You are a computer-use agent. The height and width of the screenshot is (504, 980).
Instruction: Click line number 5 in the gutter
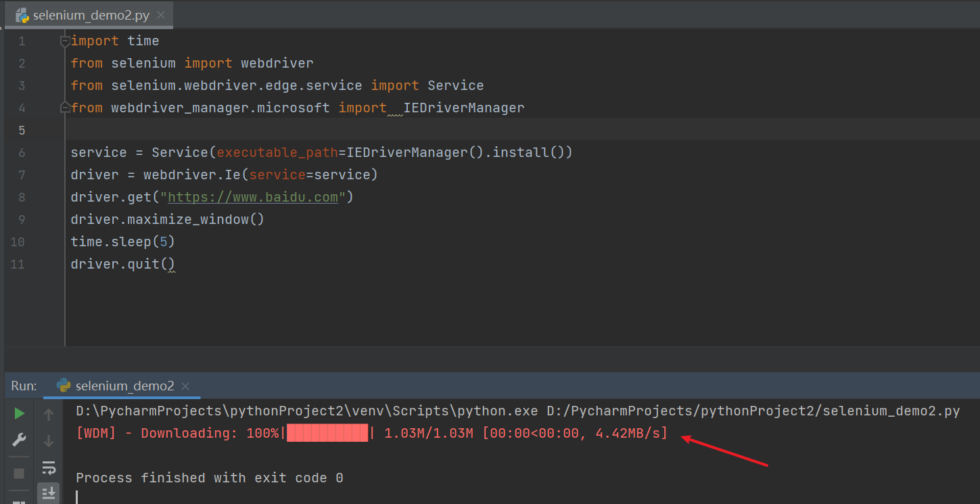22,130
